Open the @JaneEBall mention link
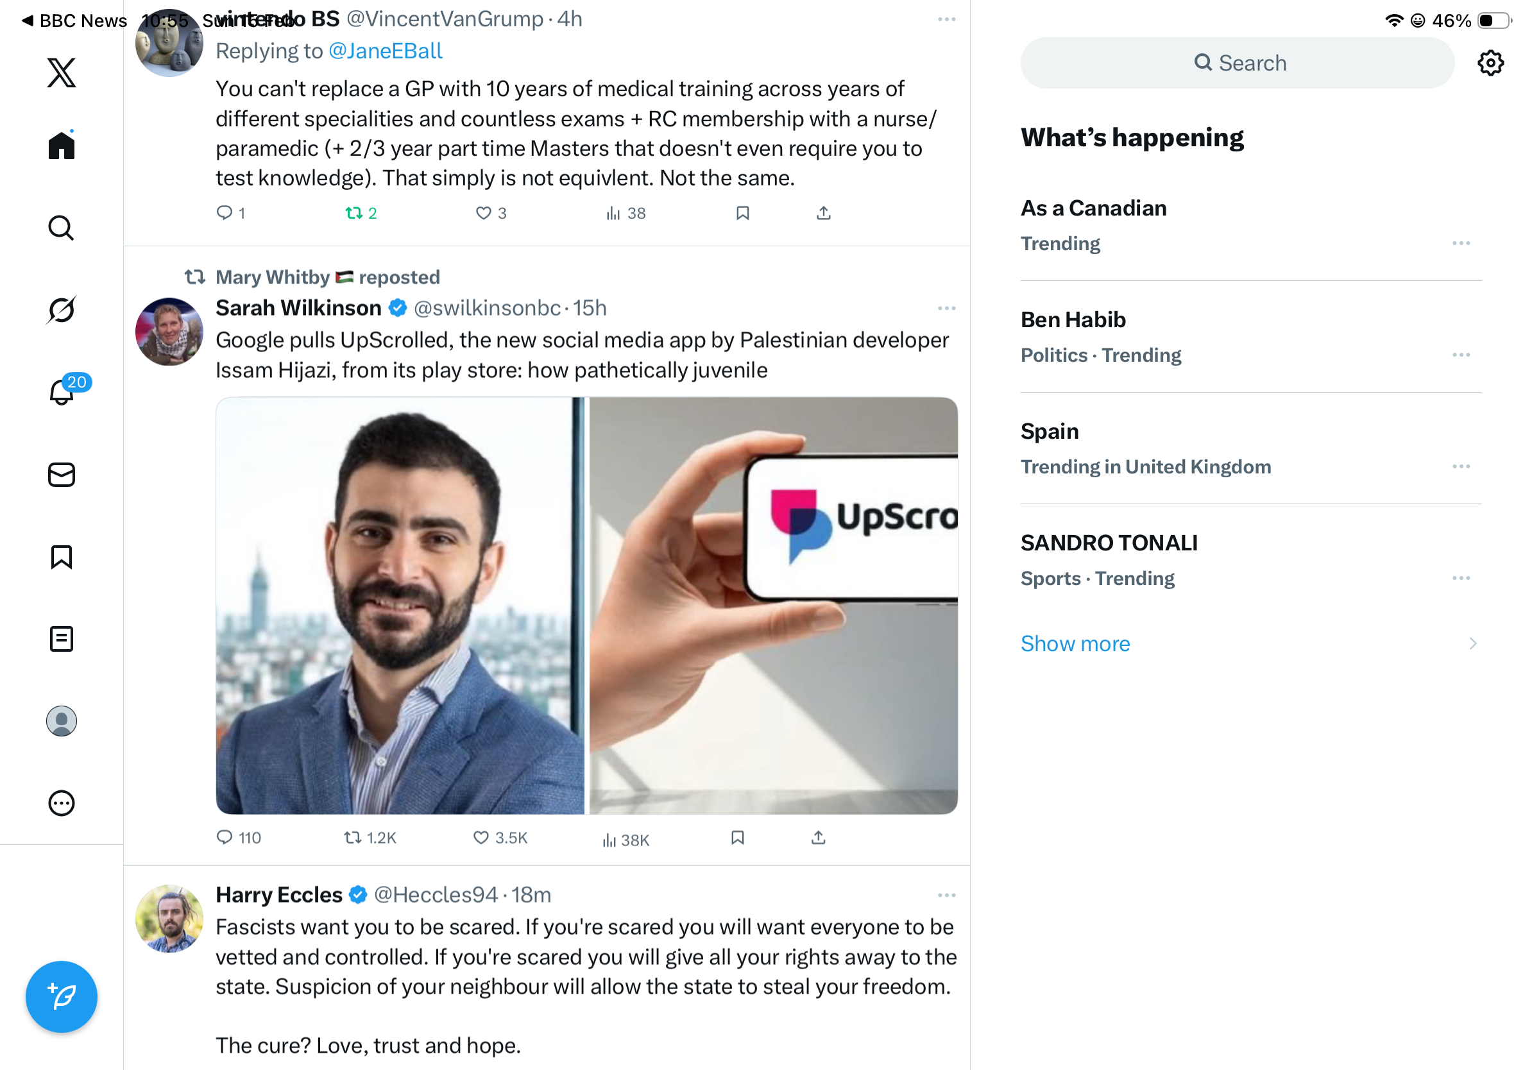The width and height of the screenshot is (1532, 1070). [x=385, y=51]
